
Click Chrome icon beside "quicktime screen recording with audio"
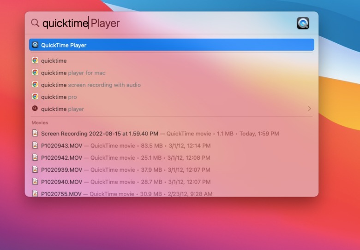click(x=35, y=85)
